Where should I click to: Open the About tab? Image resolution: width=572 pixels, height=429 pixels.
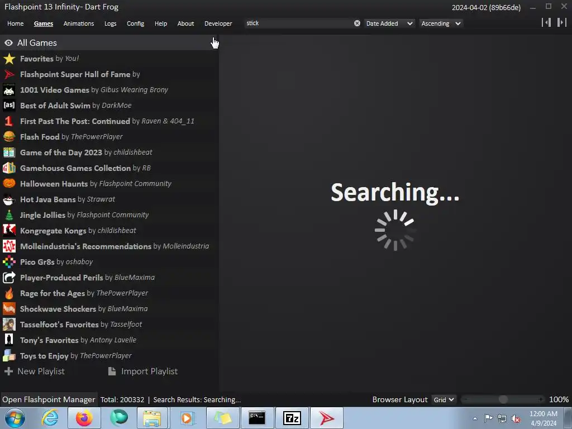tap(185, 23)
